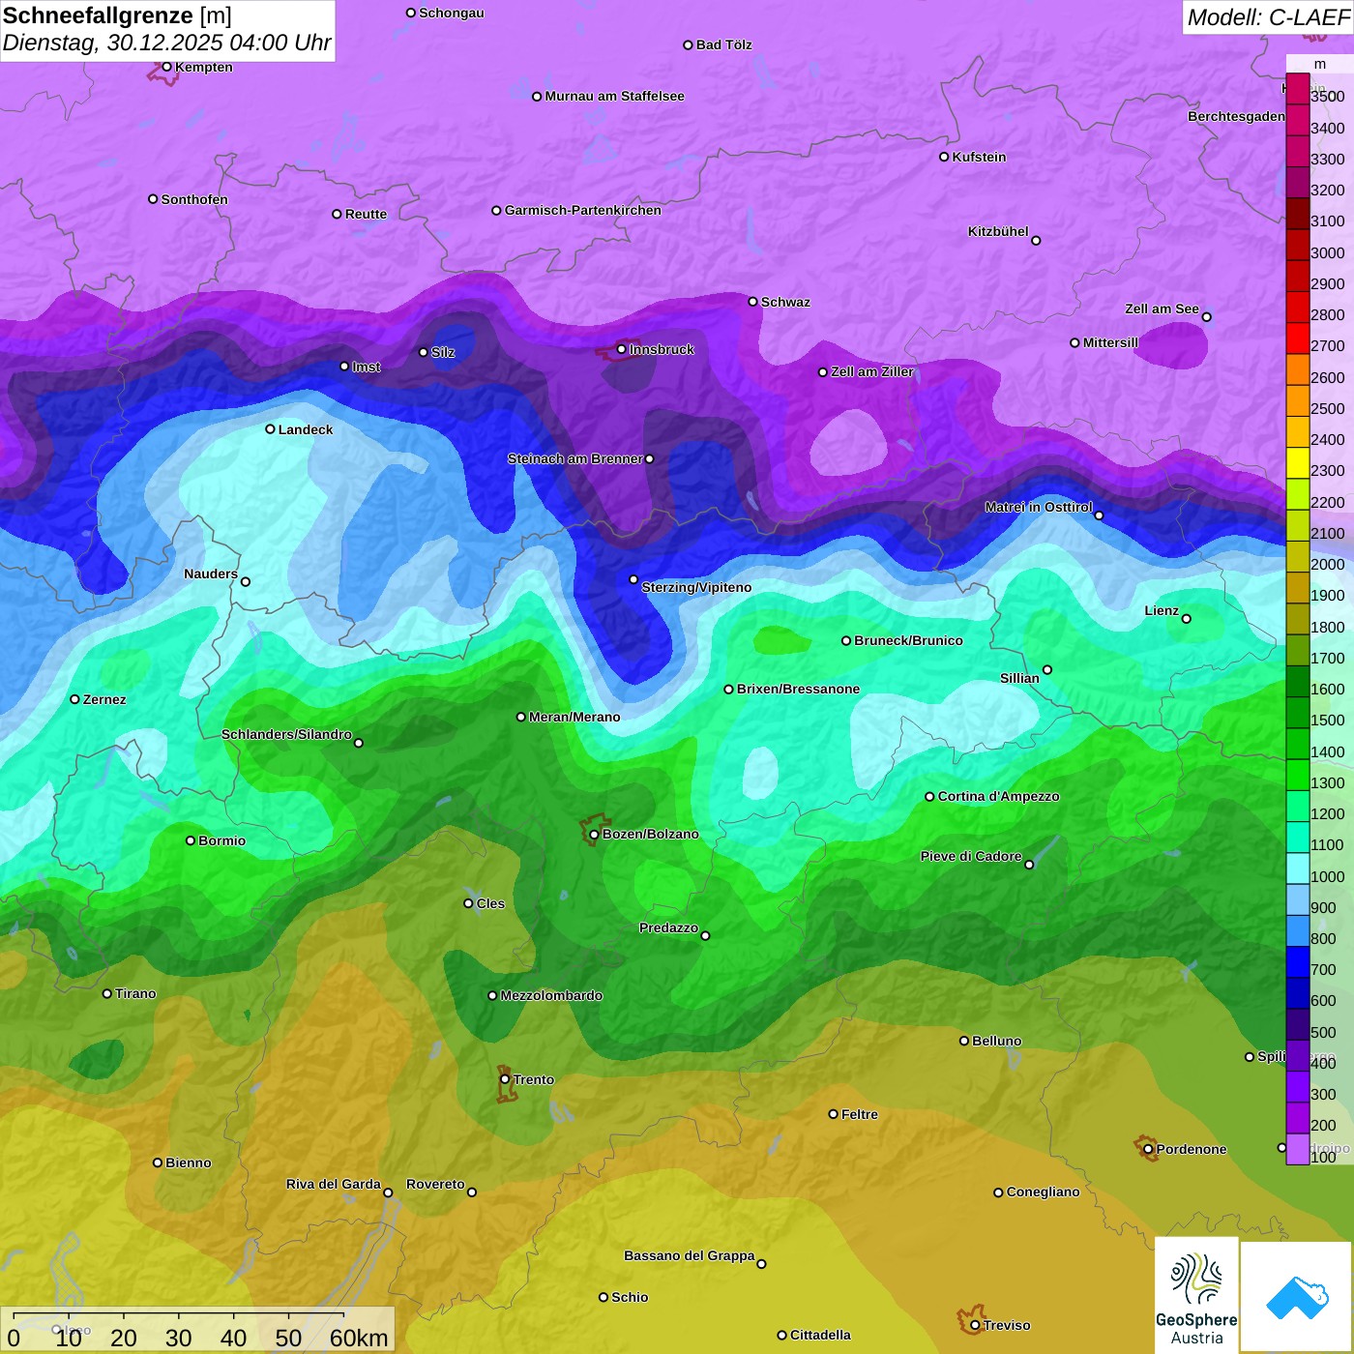Viewport: 1354px width, 1354px height.
Task: Click the Silz label
Action: [x=443, y=352]
